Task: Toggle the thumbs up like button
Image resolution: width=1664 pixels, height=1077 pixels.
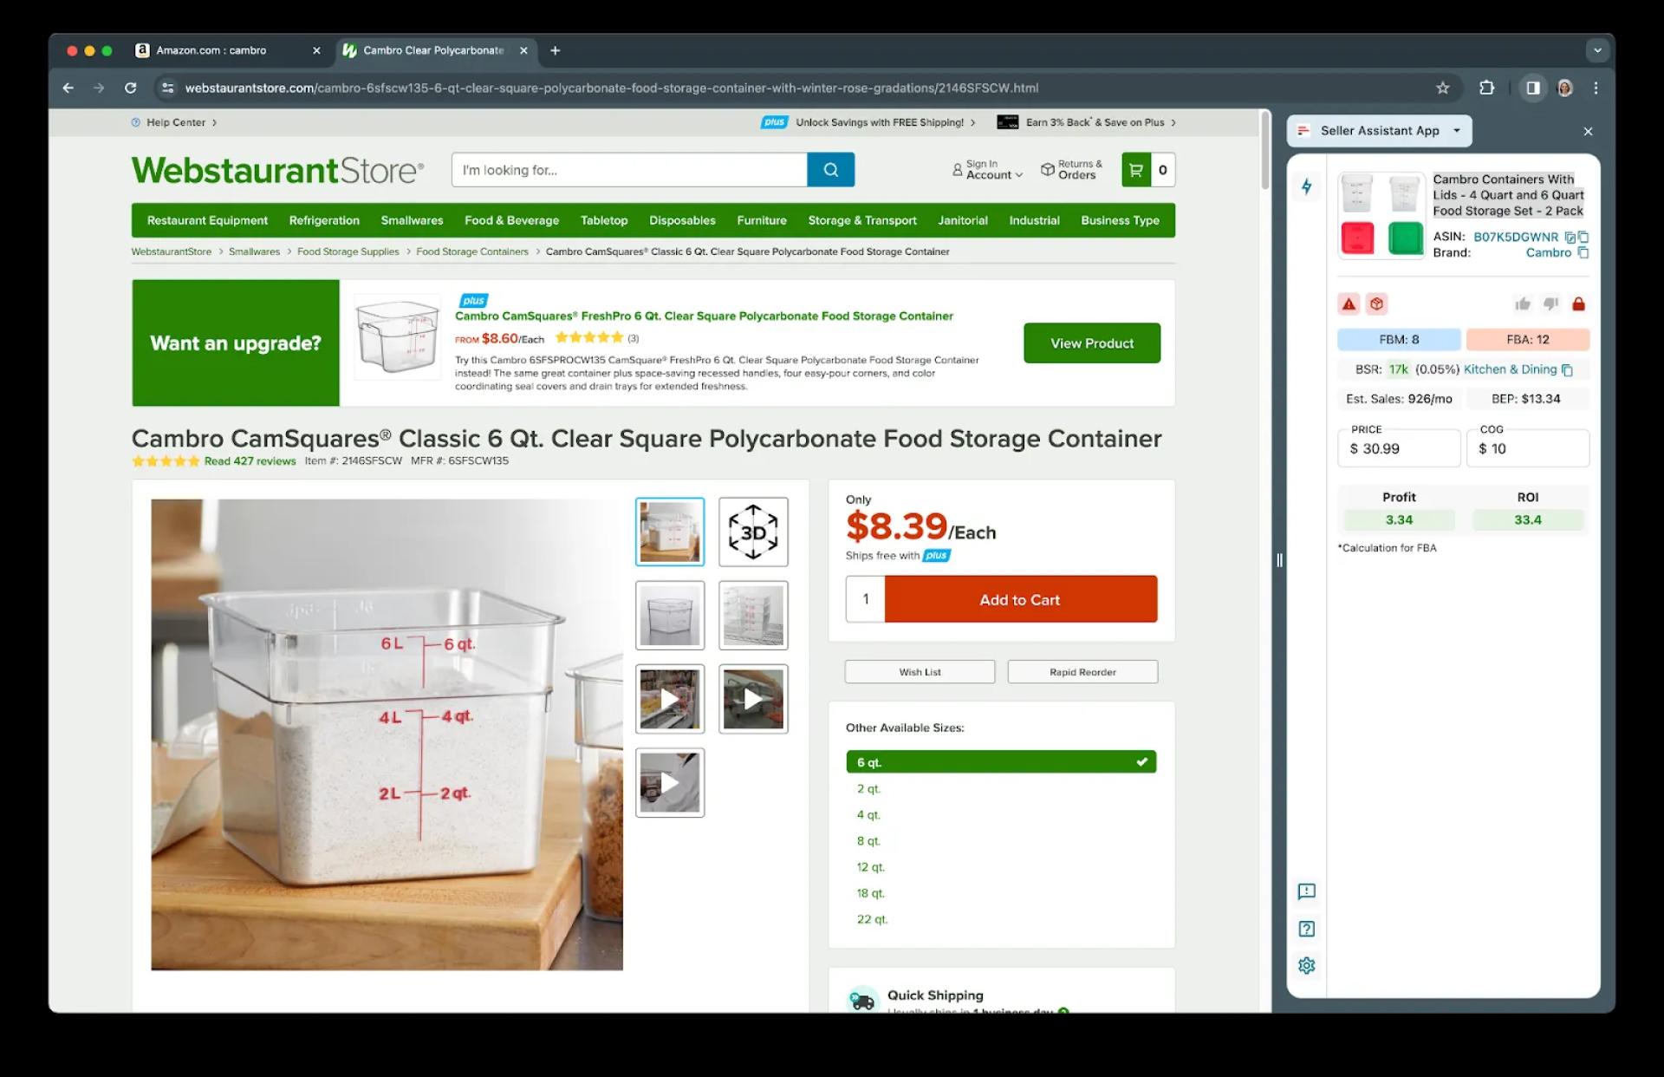Action: (x=1522, y=304)
